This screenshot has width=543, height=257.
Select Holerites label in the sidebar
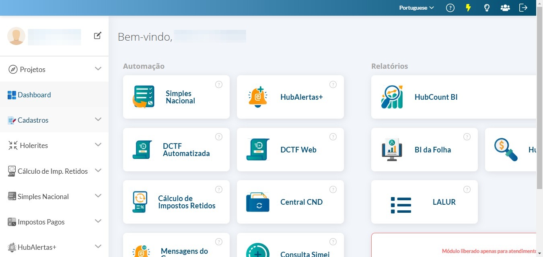tap(34, 146)
